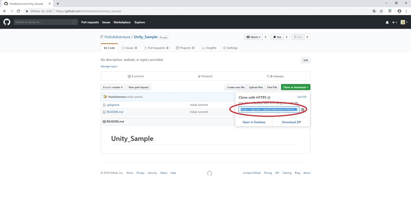The image size is (411, 222).
Task: Open Issues in top navigation
Action: pyautogui.click(x=106, y=22)
